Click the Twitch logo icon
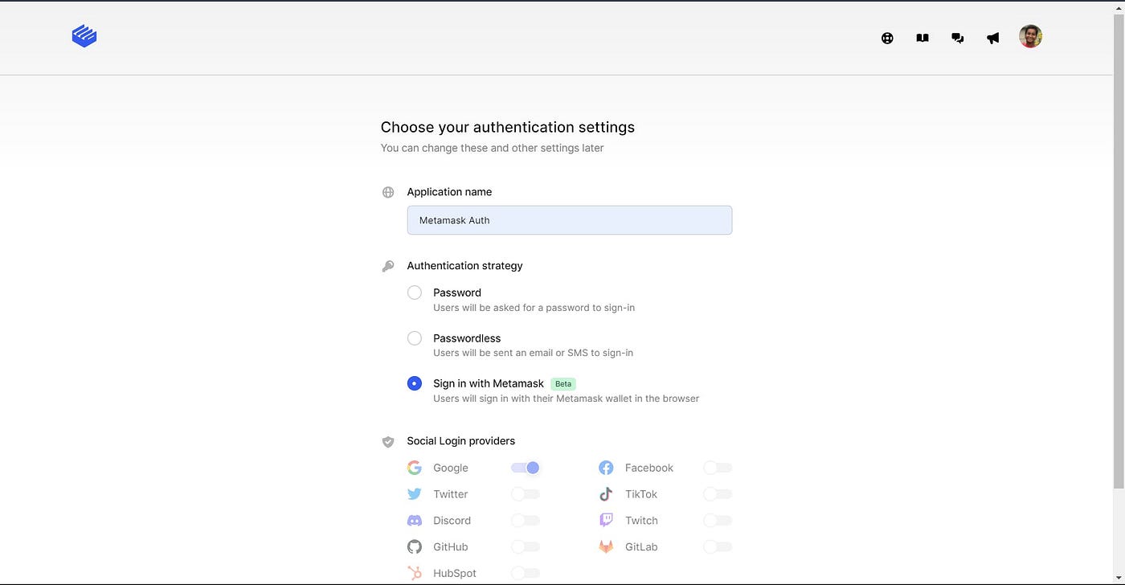The image size is (1125, 585). 606,521
